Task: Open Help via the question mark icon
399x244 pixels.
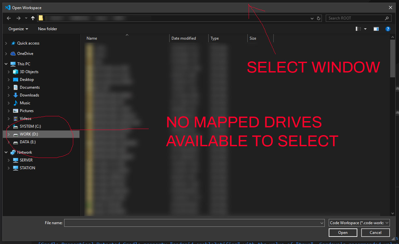Action: click(x=388, y=29)
